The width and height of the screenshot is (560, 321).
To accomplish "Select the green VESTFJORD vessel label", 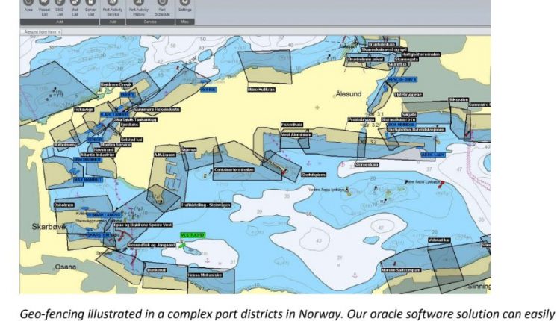I will (193, 236).
